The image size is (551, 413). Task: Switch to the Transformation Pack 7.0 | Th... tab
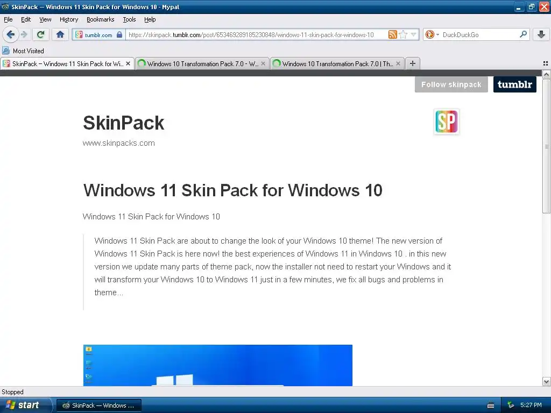click(337, 63)
